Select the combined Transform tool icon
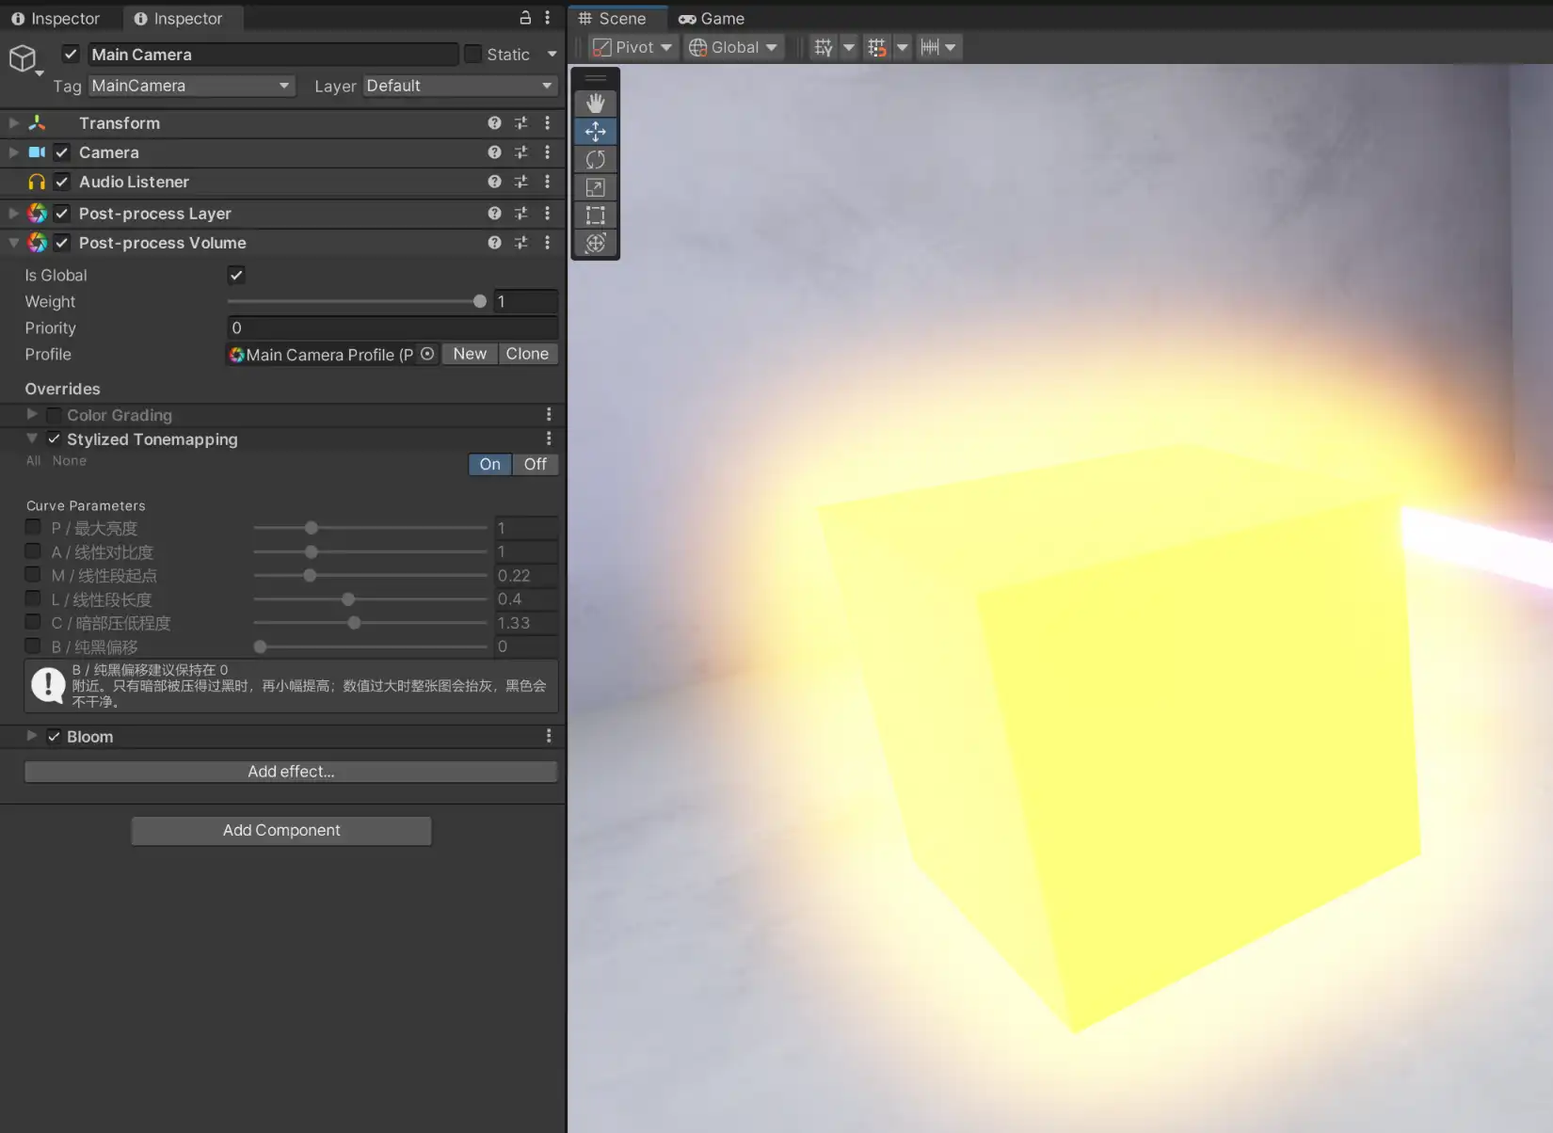This screenshot has height=1133, width=1553. 595,244
